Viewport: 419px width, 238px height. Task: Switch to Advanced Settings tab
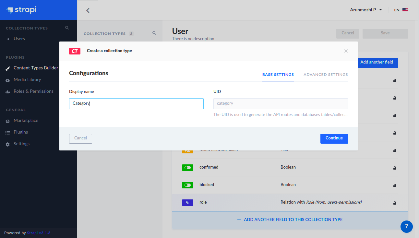click(326, 75)
